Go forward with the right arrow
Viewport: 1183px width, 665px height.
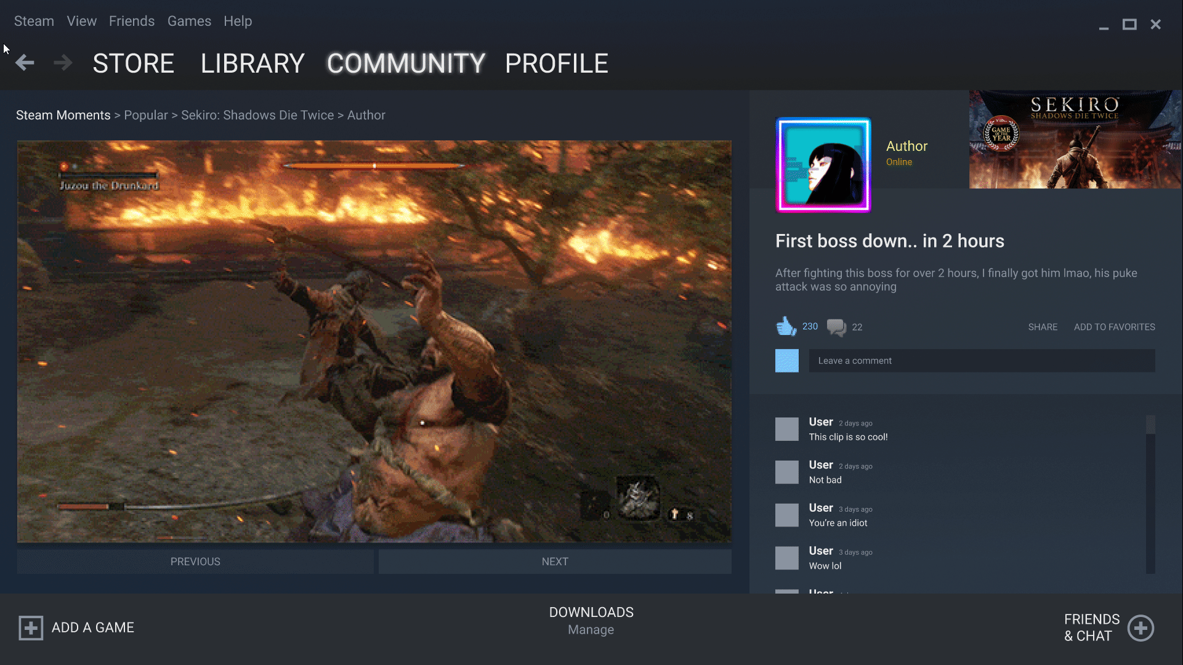(63, 63)
